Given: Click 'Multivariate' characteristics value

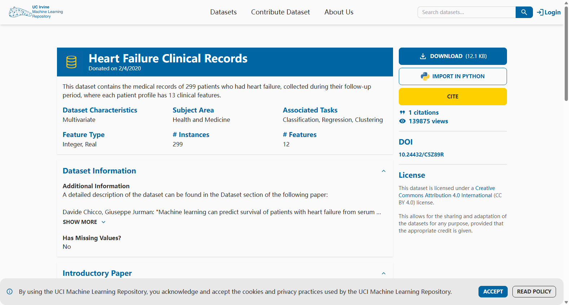Looking at the screenshot, I should point(79,120).
